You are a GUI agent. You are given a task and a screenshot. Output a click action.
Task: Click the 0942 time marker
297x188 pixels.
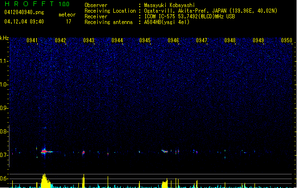pyautogui.click(x=60, y=40)
